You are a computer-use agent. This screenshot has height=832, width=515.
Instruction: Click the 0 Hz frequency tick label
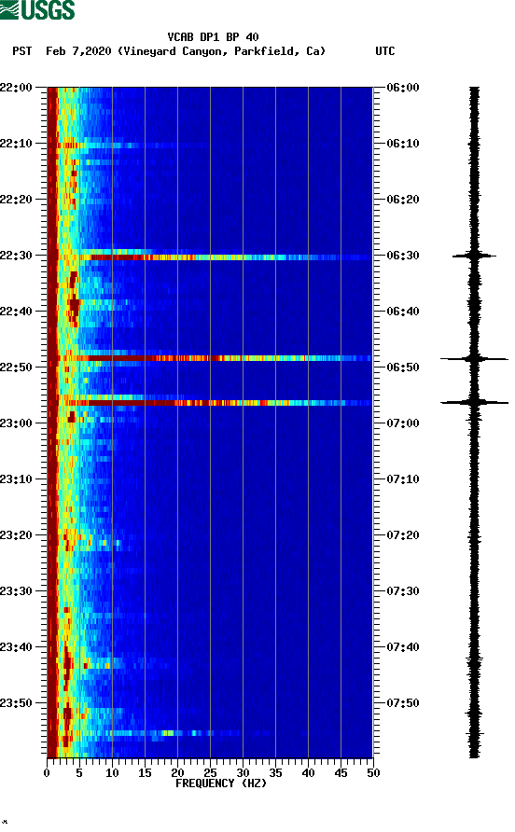click(47, 773)
